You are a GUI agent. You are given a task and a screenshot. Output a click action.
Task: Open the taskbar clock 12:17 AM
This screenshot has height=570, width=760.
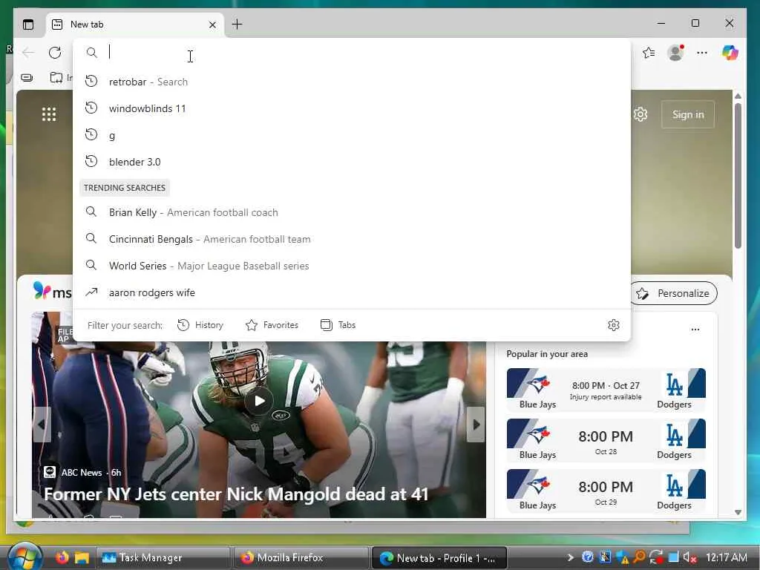pos(726,557)
